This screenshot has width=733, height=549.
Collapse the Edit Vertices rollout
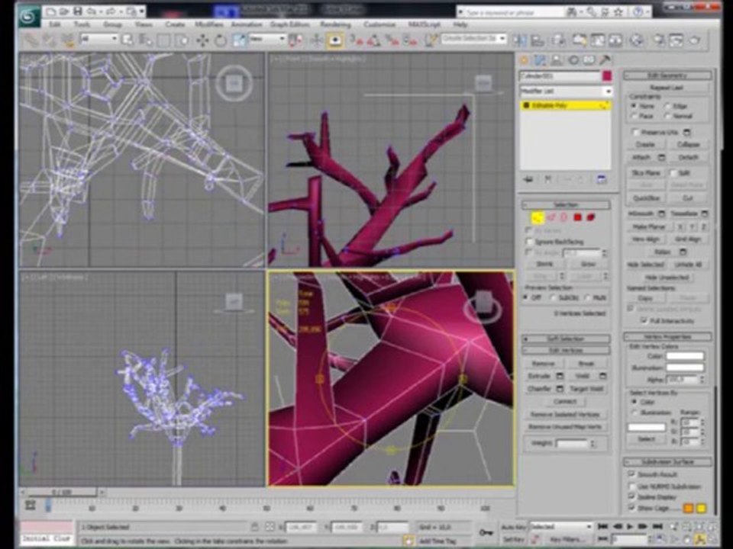pyautogui.click(x=566, y=350)
